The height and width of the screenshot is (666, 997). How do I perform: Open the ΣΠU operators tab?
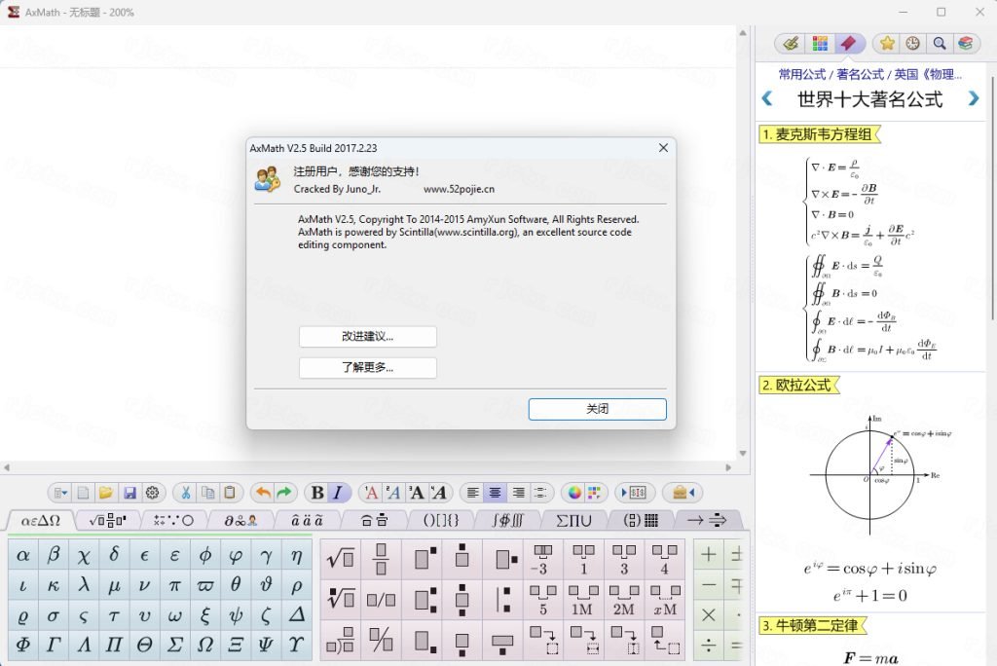(574, 520)
